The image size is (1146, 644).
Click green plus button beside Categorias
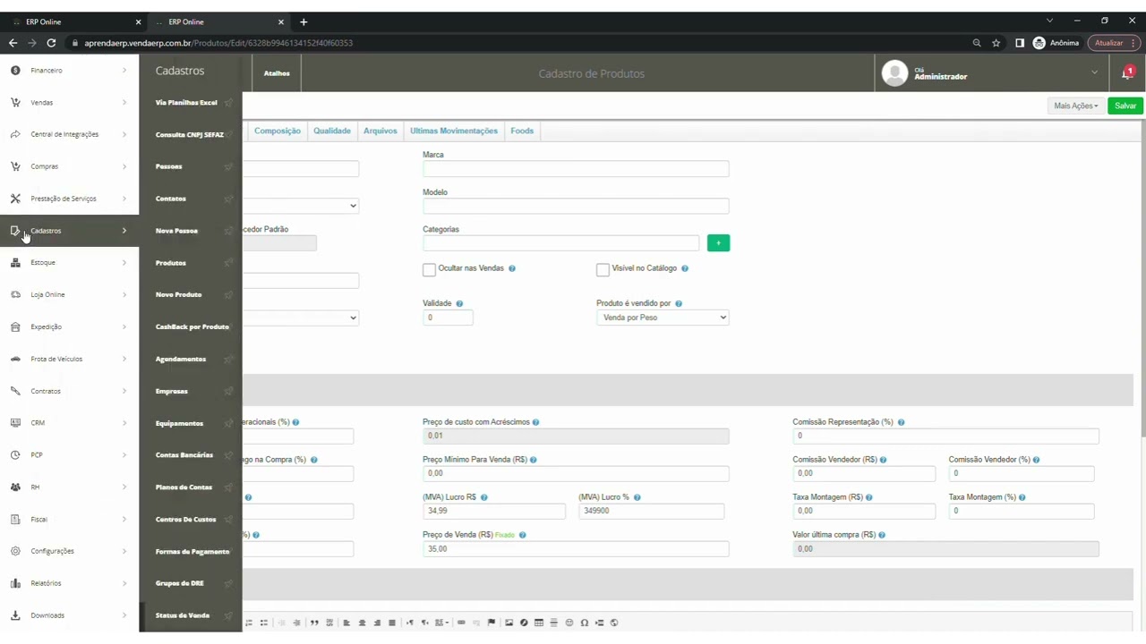[718, 242]
